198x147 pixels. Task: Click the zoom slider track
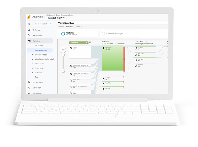63,63
